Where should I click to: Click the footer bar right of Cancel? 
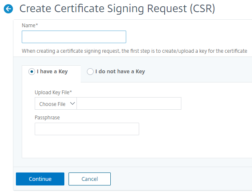pyautogui.click(x=180, y=179)
